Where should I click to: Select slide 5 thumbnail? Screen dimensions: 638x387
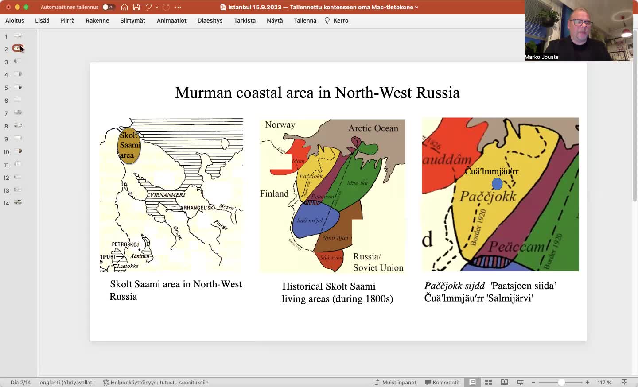pyautogui.click(x=18, y=87)
